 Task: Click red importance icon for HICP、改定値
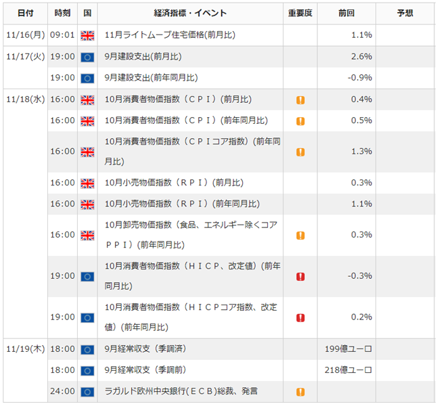(x=300, y=277)
